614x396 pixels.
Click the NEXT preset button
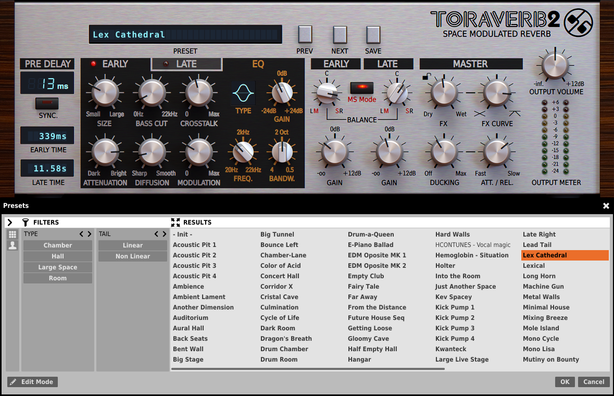pos(340,34)
